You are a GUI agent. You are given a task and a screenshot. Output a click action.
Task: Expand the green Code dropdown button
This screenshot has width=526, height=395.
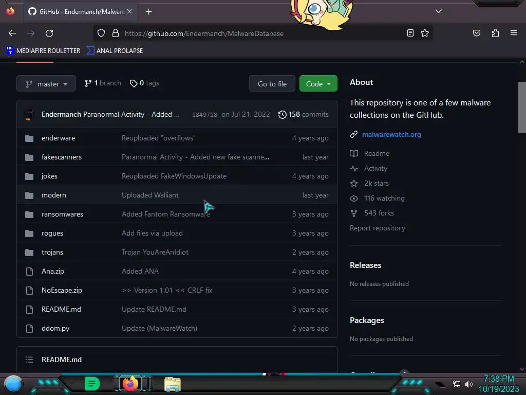[318, 84]
